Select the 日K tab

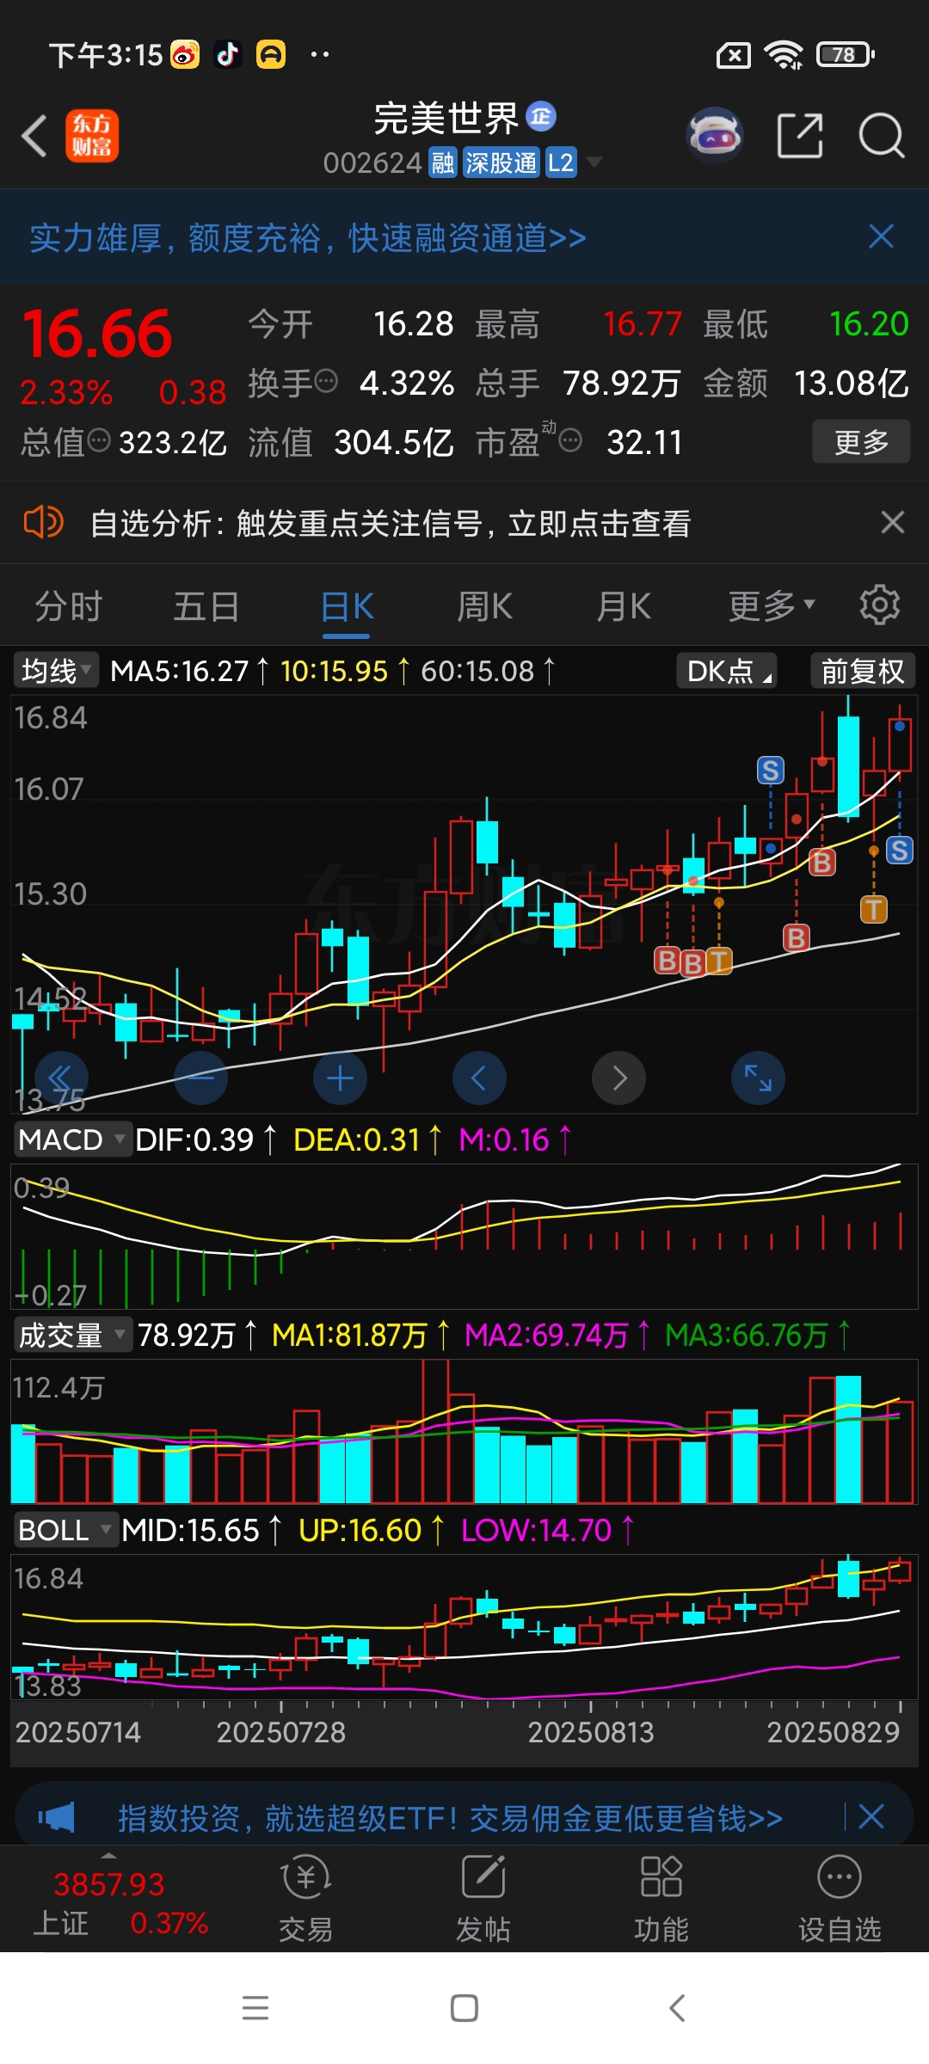pyautogui.click(x=347, y=606)
